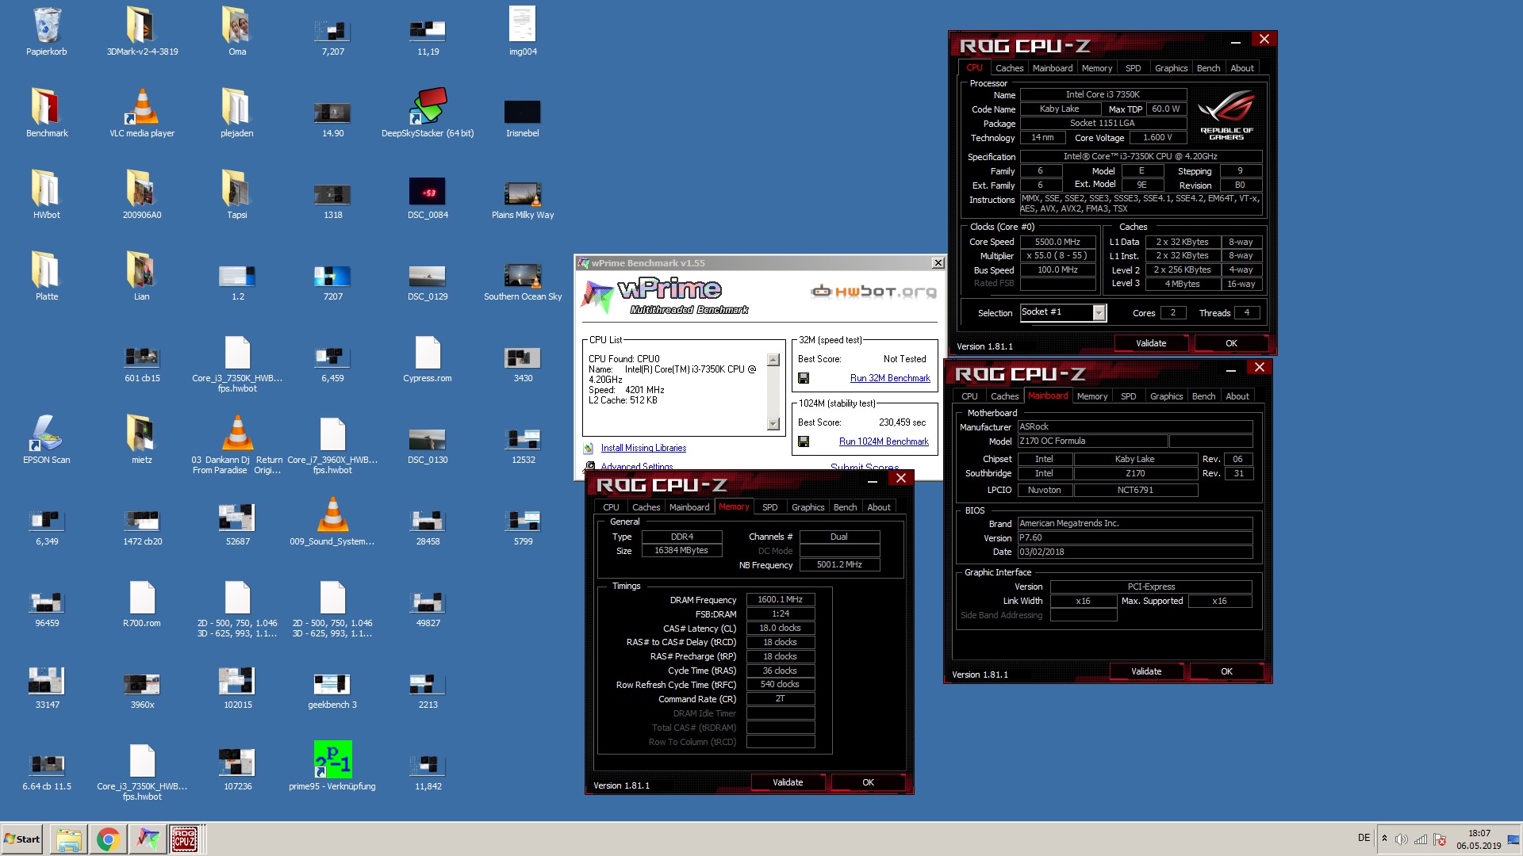Click the network icon in system tray
The width and height of the screenshot is (1523, 856).
coord(1421,839)
